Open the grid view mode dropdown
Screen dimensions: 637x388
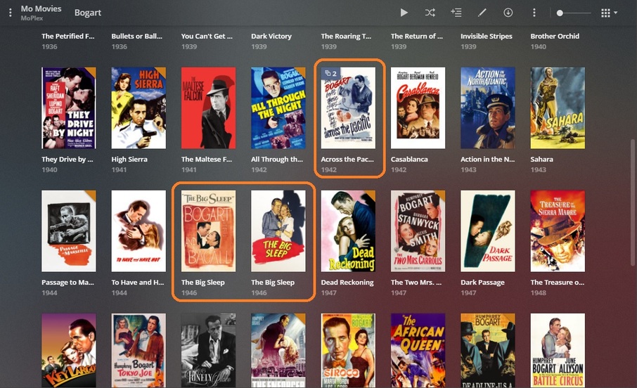pyautogui.click(x=609, y=13)
